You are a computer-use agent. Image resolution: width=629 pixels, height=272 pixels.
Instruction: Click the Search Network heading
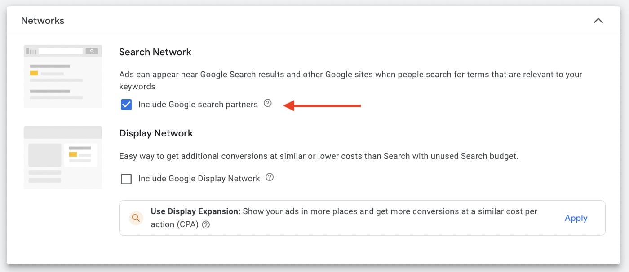point(155,52)
